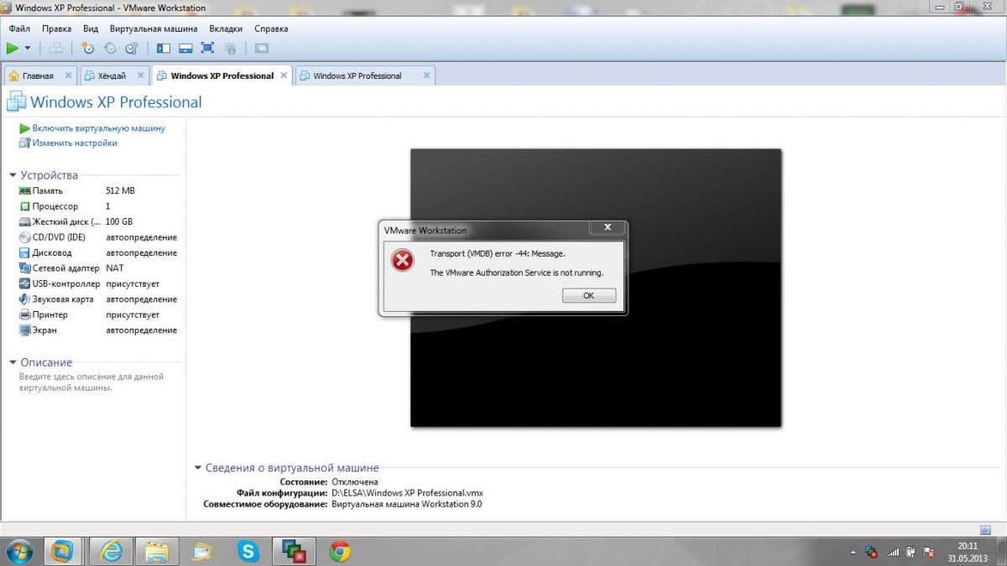Collapse the Устройства section
The image size is (1007, 566).
[13, 175]
